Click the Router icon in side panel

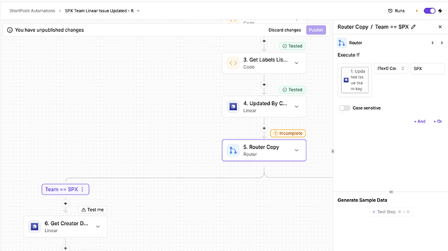pos(342,43)
